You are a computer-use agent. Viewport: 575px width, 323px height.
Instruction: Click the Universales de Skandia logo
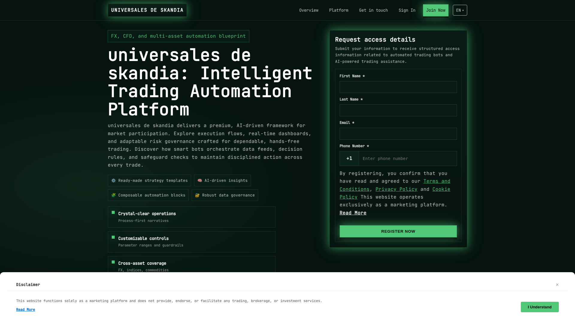(x=147, y=10)
